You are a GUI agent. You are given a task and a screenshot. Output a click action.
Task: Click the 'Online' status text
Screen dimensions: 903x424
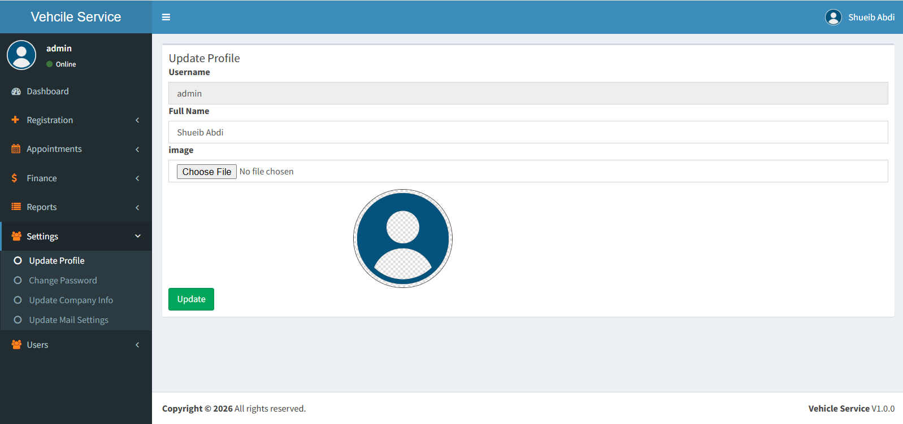(x=66, y=64)
